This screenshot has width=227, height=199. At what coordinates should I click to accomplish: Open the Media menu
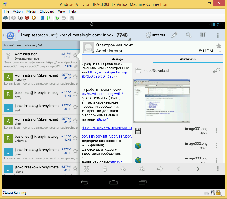click(x=31, y=11)
